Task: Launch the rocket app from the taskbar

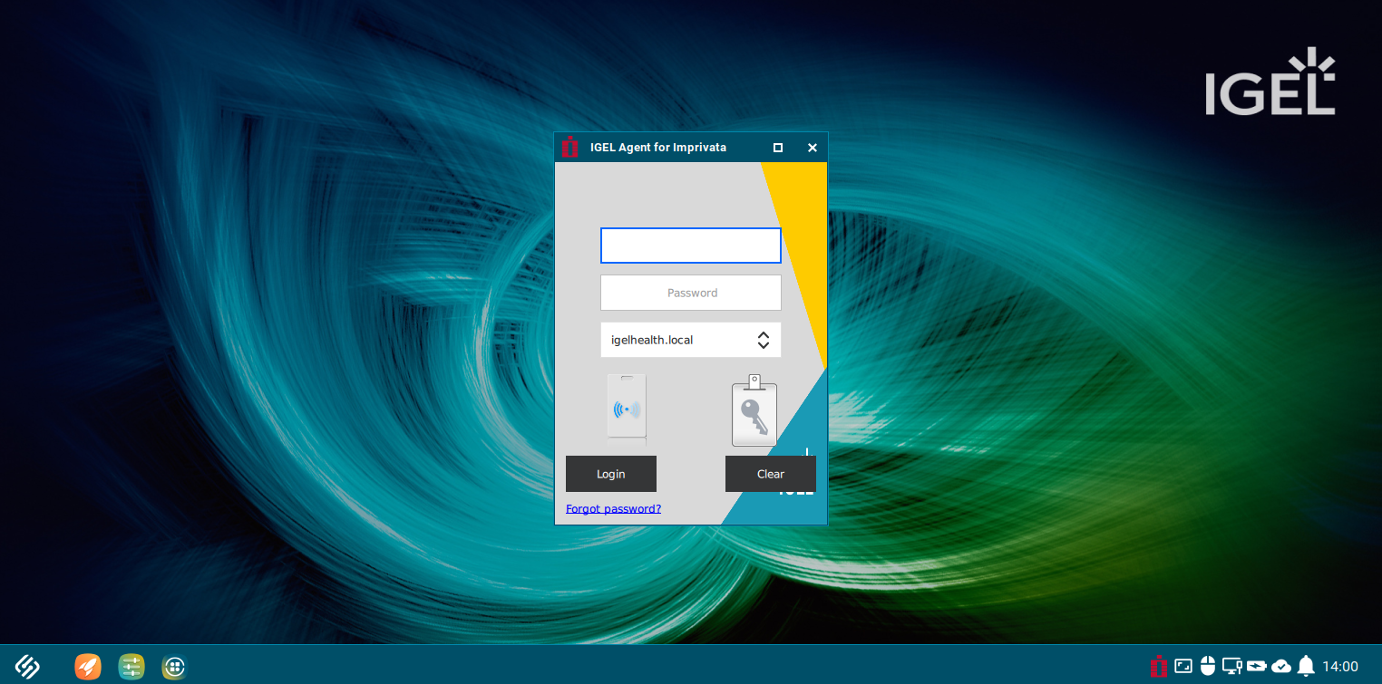Action: pos(88,666)
